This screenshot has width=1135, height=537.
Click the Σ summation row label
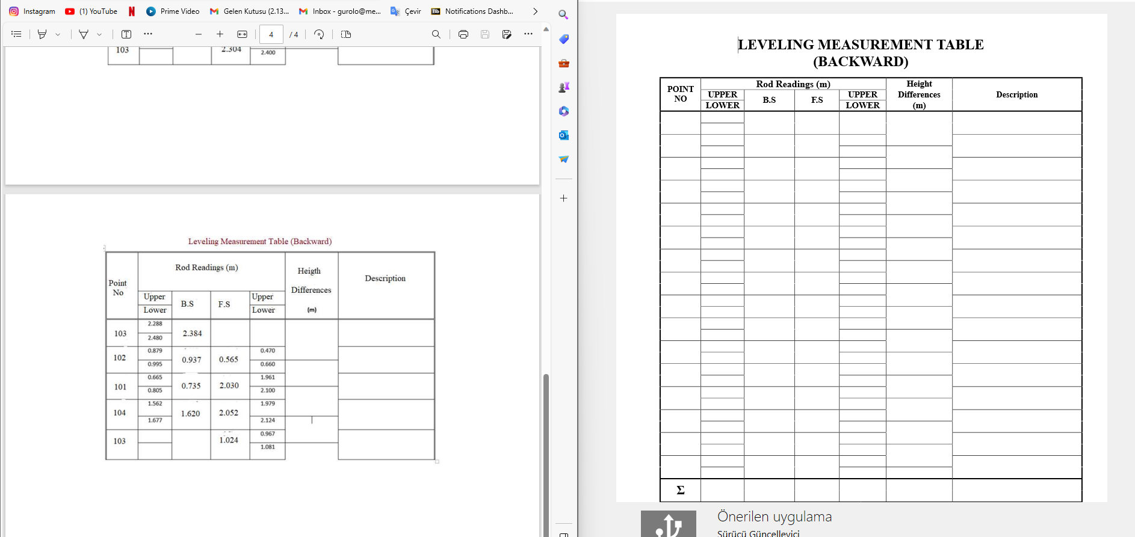coord(681,490)
